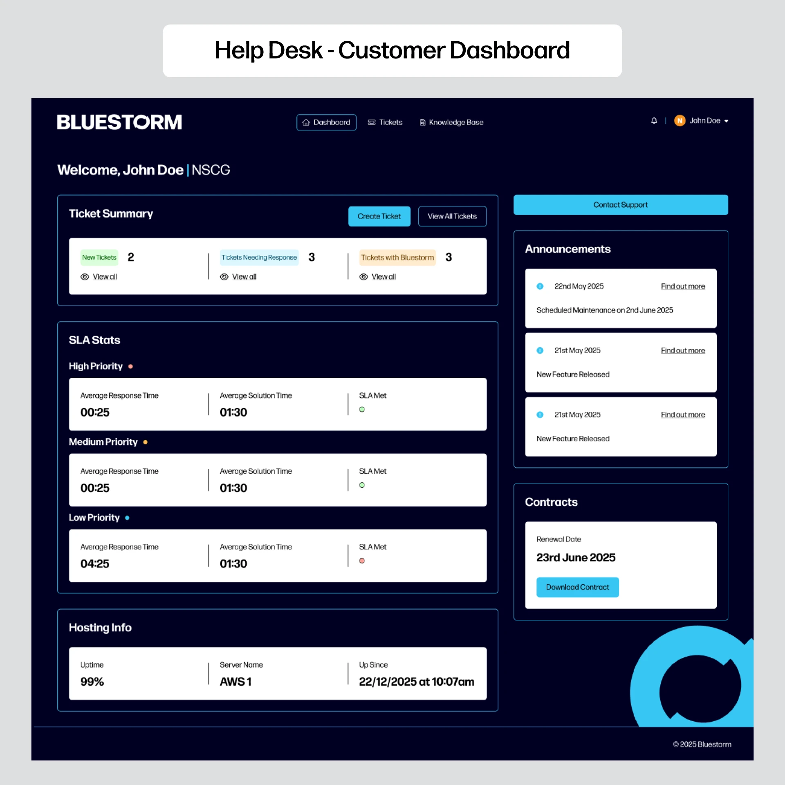This screenshot has width=785, height=785.
Task: Click info icon beside 22nd May 2025
Action: [x=540, y=286]
